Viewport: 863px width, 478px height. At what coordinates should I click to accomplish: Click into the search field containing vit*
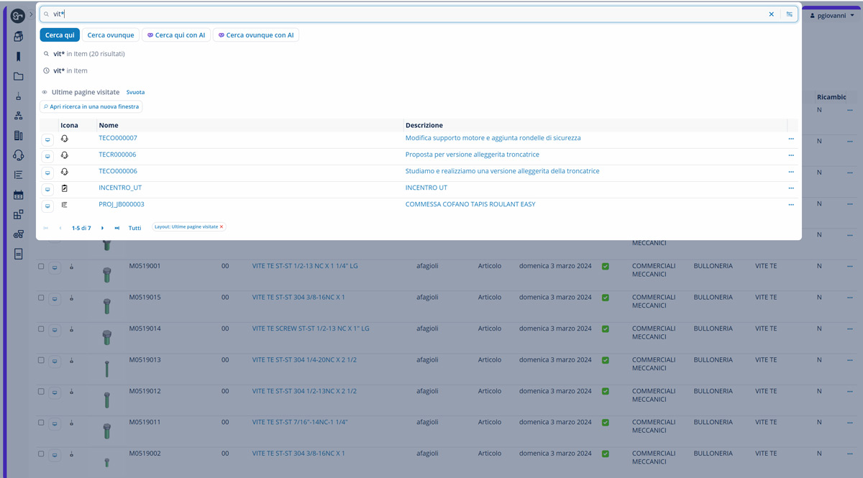403,14
